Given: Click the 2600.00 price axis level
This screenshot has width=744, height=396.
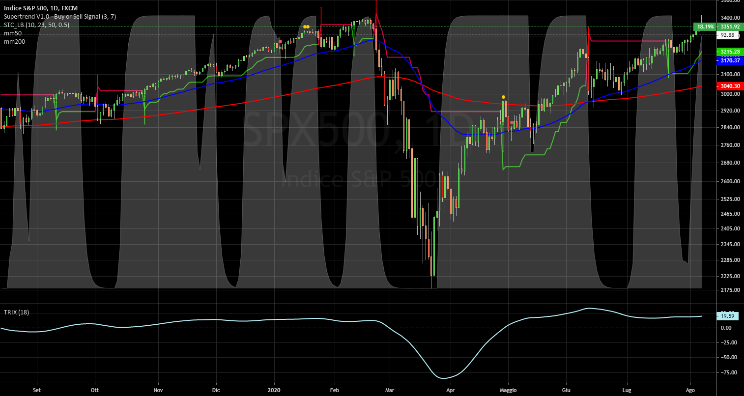Looking at the screenshot, I should 730,181.
